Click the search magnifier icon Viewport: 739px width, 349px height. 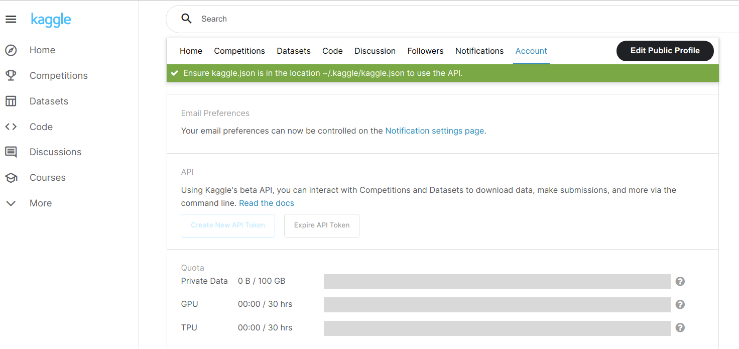(186, 18)
